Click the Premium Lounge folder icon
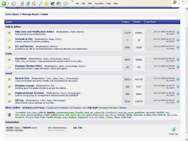 coord(9,86)
